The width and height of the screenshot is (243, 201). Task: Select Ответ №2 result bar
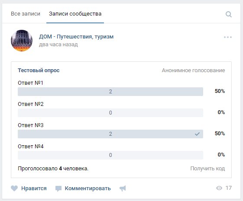click(x=110, y=113)
